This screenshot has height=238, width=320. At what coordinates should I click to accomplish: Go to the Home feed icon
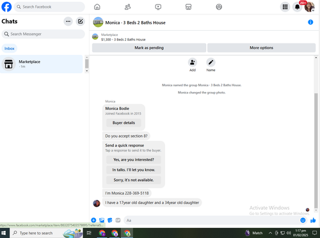click(97, 7)
